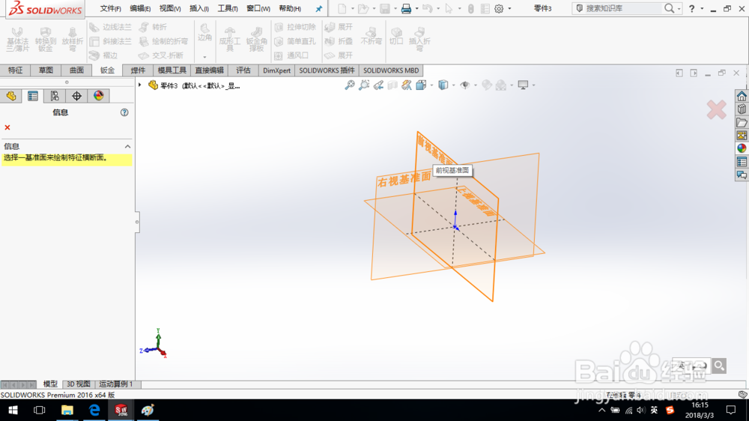749x421 pixels.
Task: Switch to the DimXpert tab
Action: pyautogui.click(x=276, y=70)
